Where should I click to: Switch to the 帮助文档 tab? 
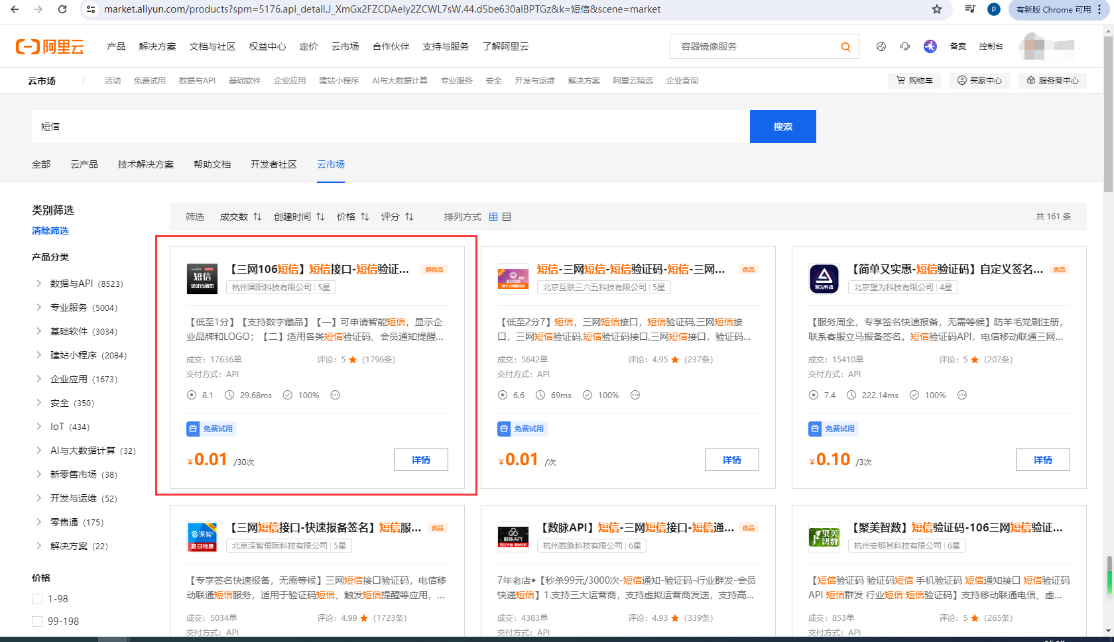point(212,164)
